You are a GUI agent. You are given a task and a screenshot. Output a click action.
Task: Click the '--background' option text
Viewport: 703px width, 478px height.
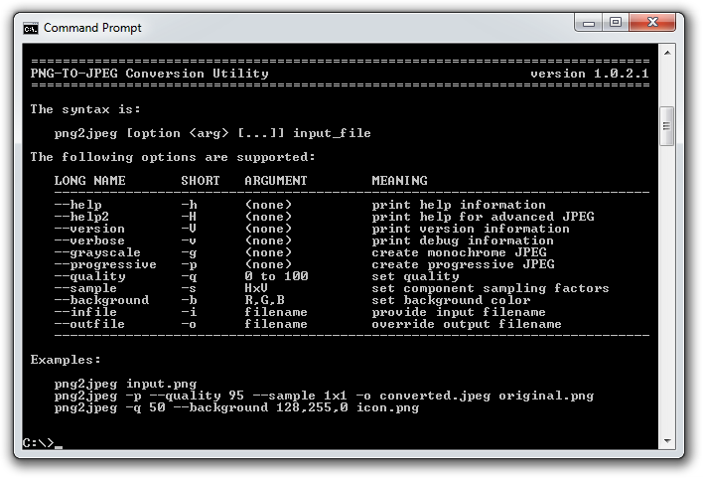[101, 300]
